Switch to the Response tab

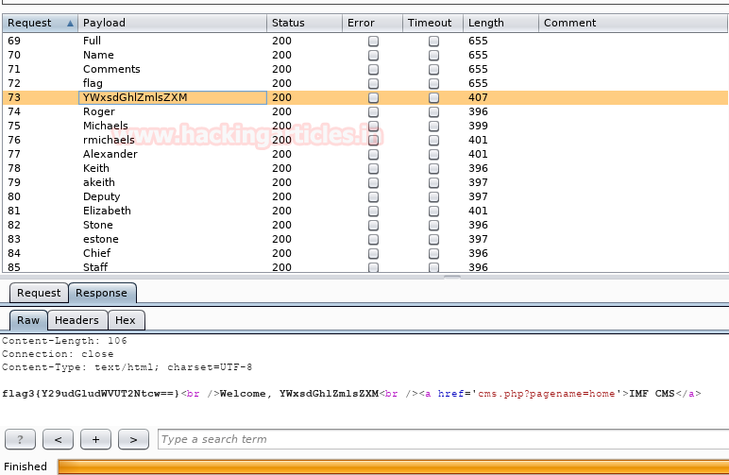tap(102, 293)
